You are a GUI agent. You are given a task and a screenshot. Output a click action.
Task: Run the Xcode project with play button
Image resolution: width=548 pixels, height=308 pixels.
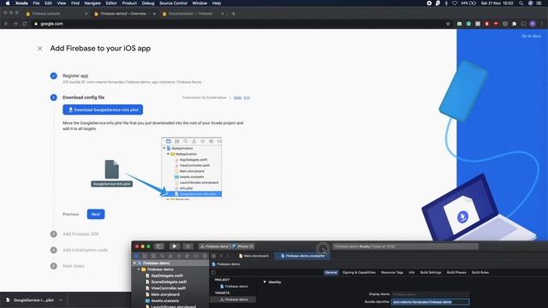(175, 246)
